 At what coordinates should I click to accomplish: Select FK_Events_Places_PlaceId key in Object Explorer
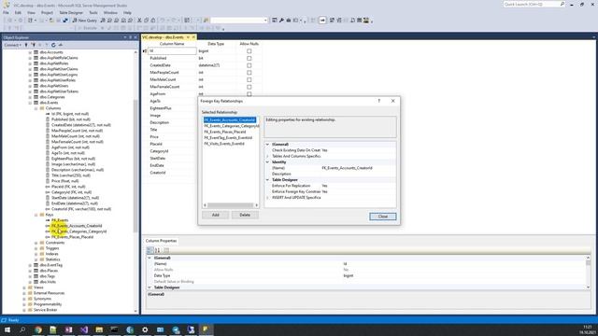[x=72, y=237]
